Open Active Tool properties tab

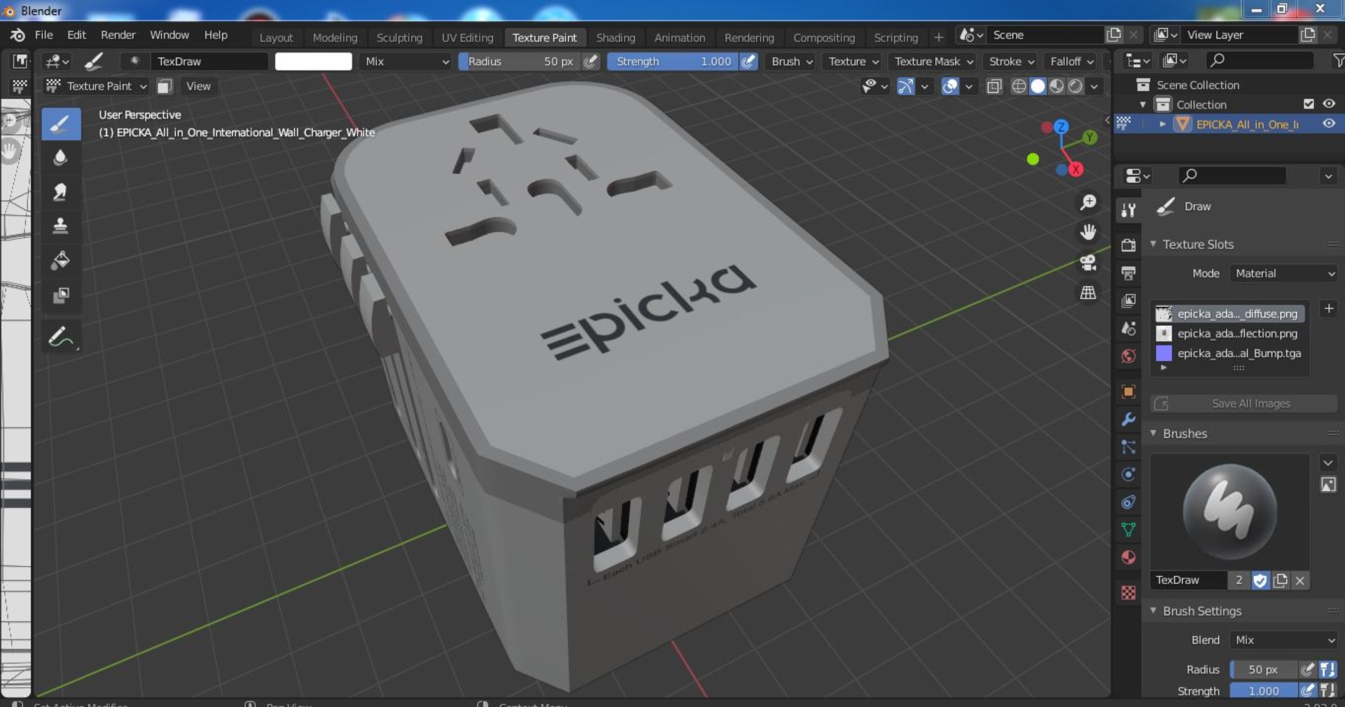1128,210
